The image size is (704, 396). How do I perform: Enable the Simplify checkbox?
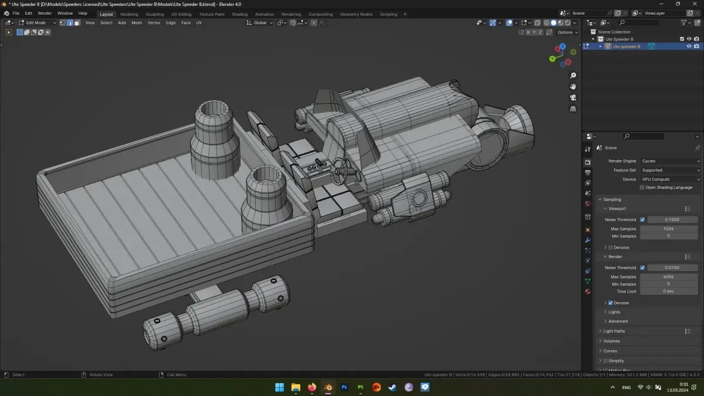coord(605,361)
